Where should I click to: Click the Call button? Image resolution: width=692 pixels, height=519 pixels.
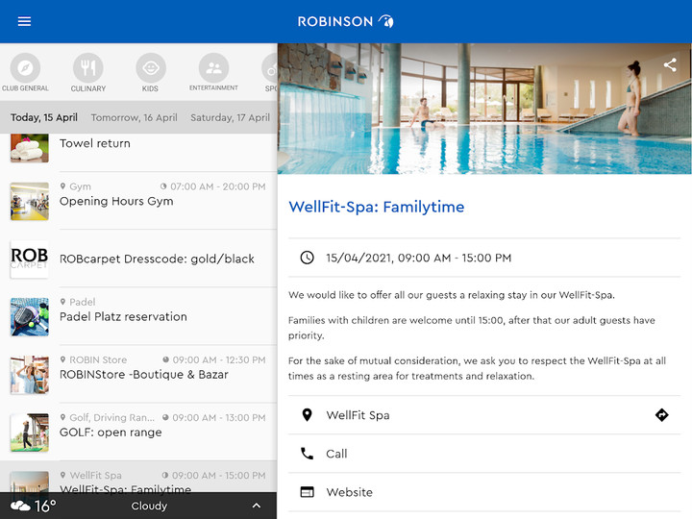coord(484,454)
